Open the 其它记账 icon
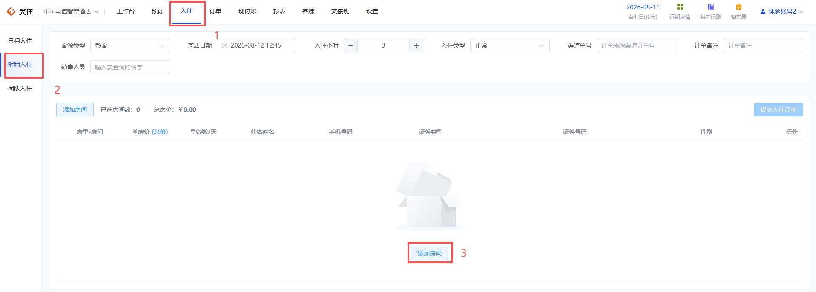 coord(710,7)
